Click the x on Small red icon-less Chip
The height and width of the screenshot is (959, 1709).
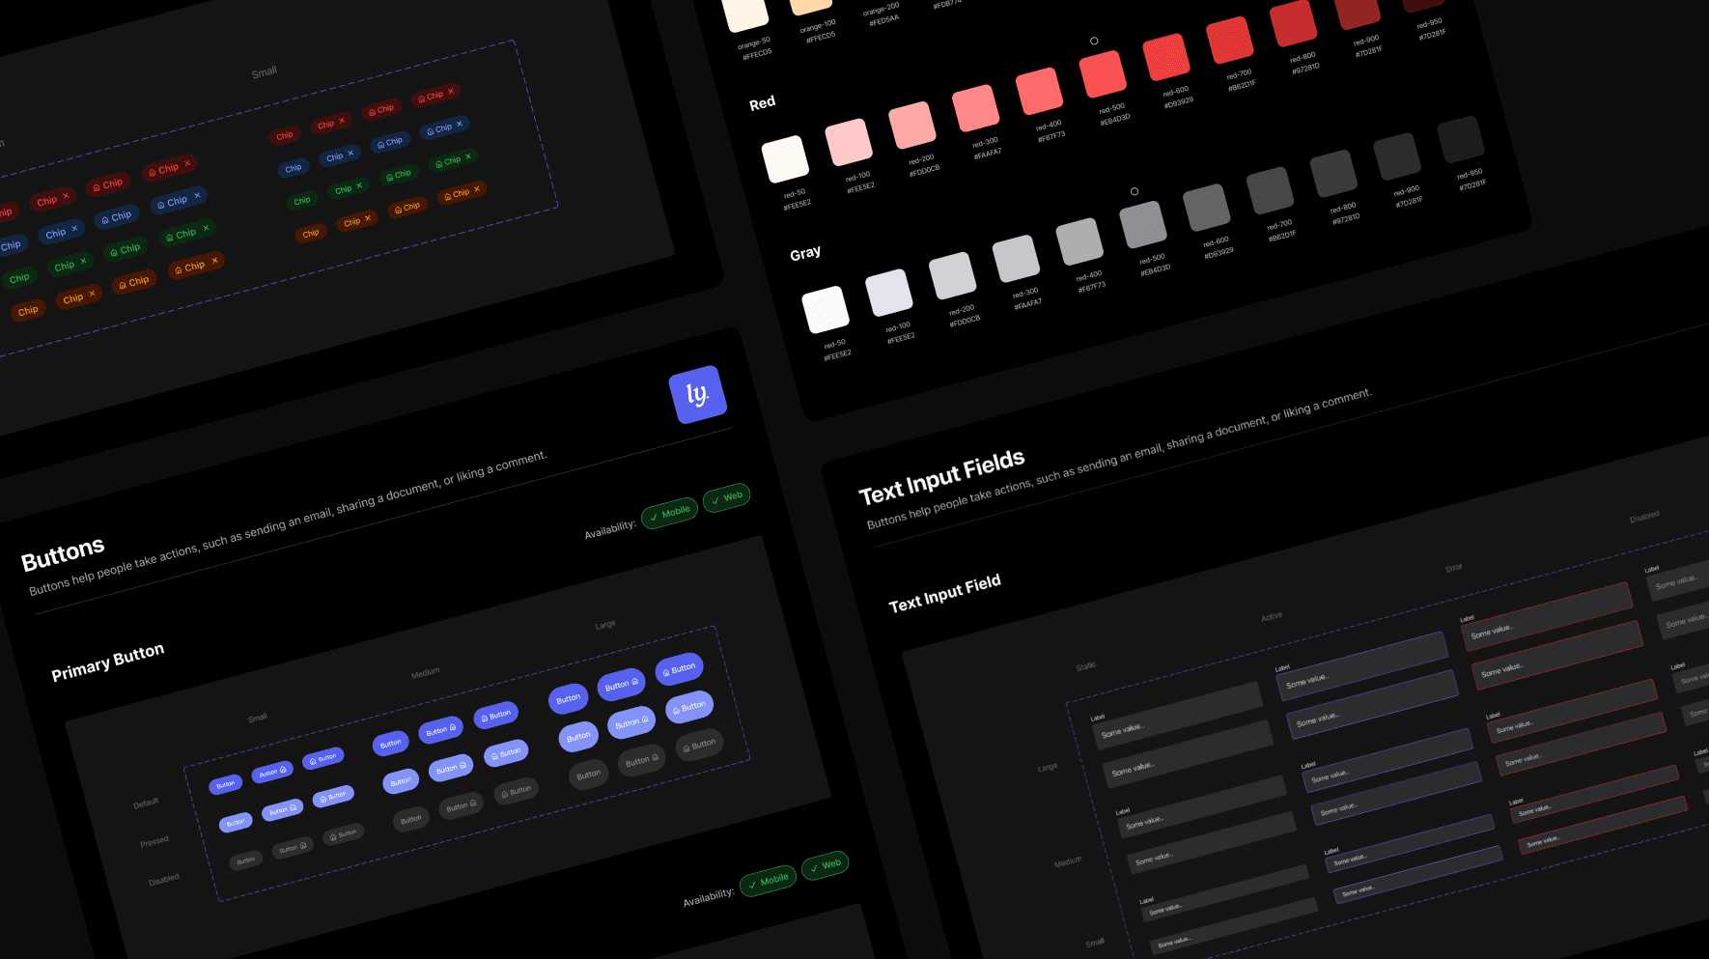342,121
